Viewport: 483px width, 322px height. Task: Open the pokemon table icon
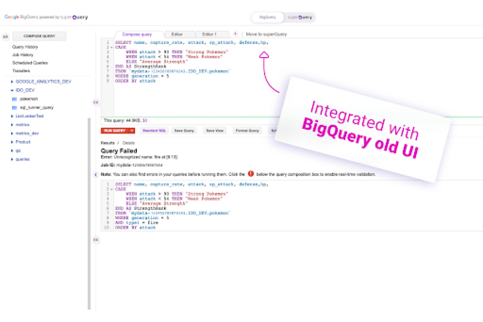[14, 99]
